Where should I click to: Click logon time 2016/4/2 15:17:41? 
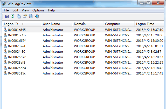click(x=150, y=73)
